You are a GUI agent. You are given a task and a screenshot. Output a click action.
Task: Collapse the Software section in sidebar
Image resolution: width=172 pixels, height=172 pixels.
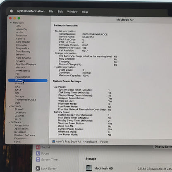(x=9, y=122)
